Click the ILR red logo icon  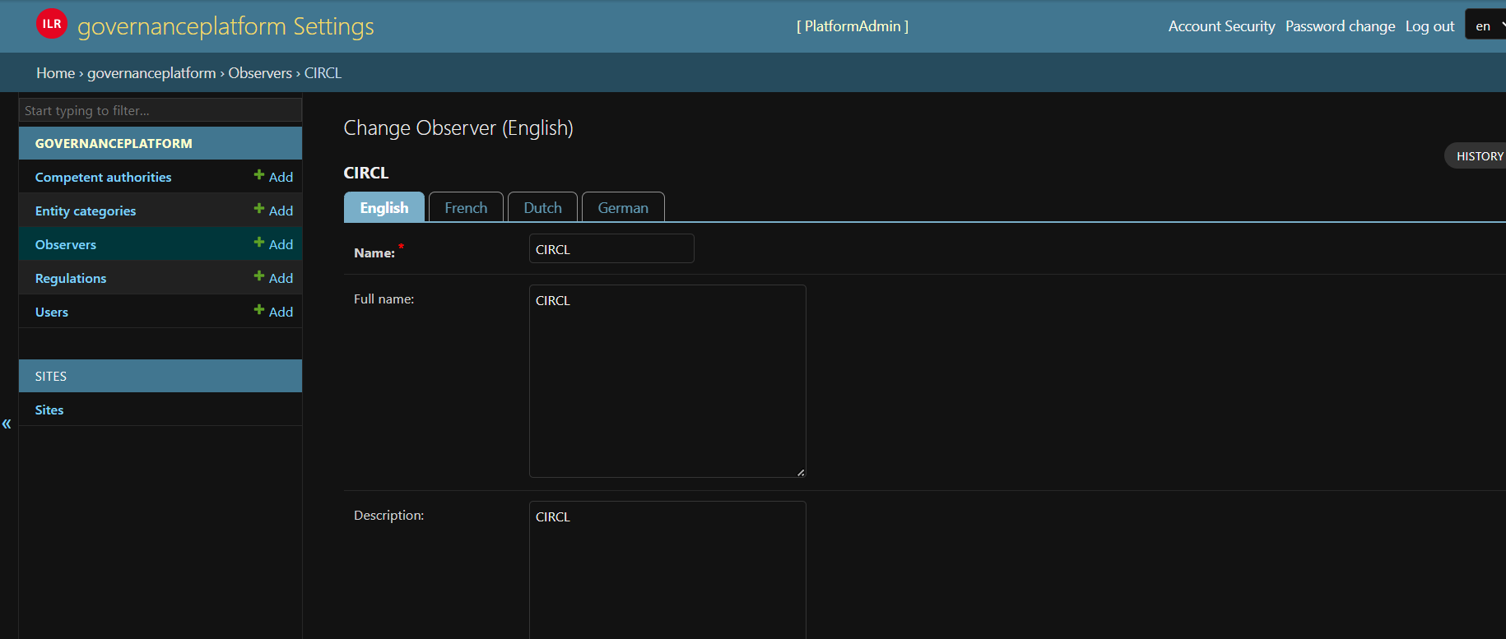52,24
